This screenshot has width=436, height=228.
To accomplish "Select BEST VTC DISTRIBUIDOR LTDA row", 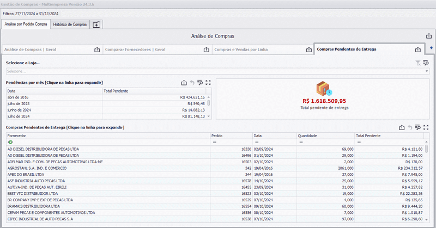I will (215, 194).
